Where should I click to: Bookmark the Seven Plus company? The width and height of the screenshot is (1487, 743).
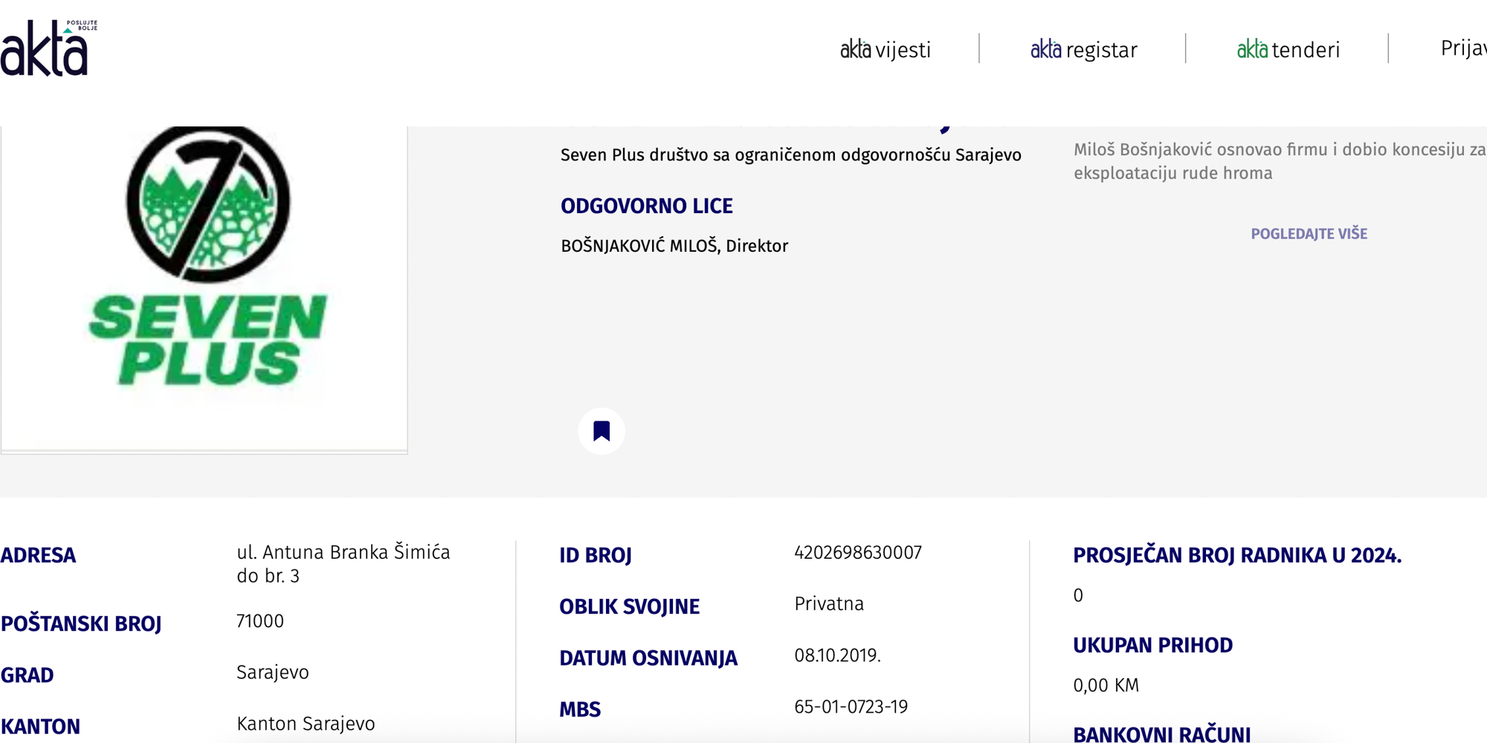(601, 431)
